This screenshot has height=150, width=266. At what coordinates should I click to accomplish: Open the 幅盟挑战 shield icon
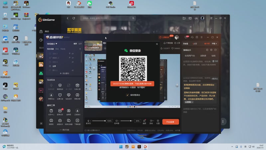coord(60,85)
